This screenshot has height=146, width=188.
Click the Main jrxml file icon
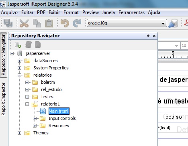point(43,111)
